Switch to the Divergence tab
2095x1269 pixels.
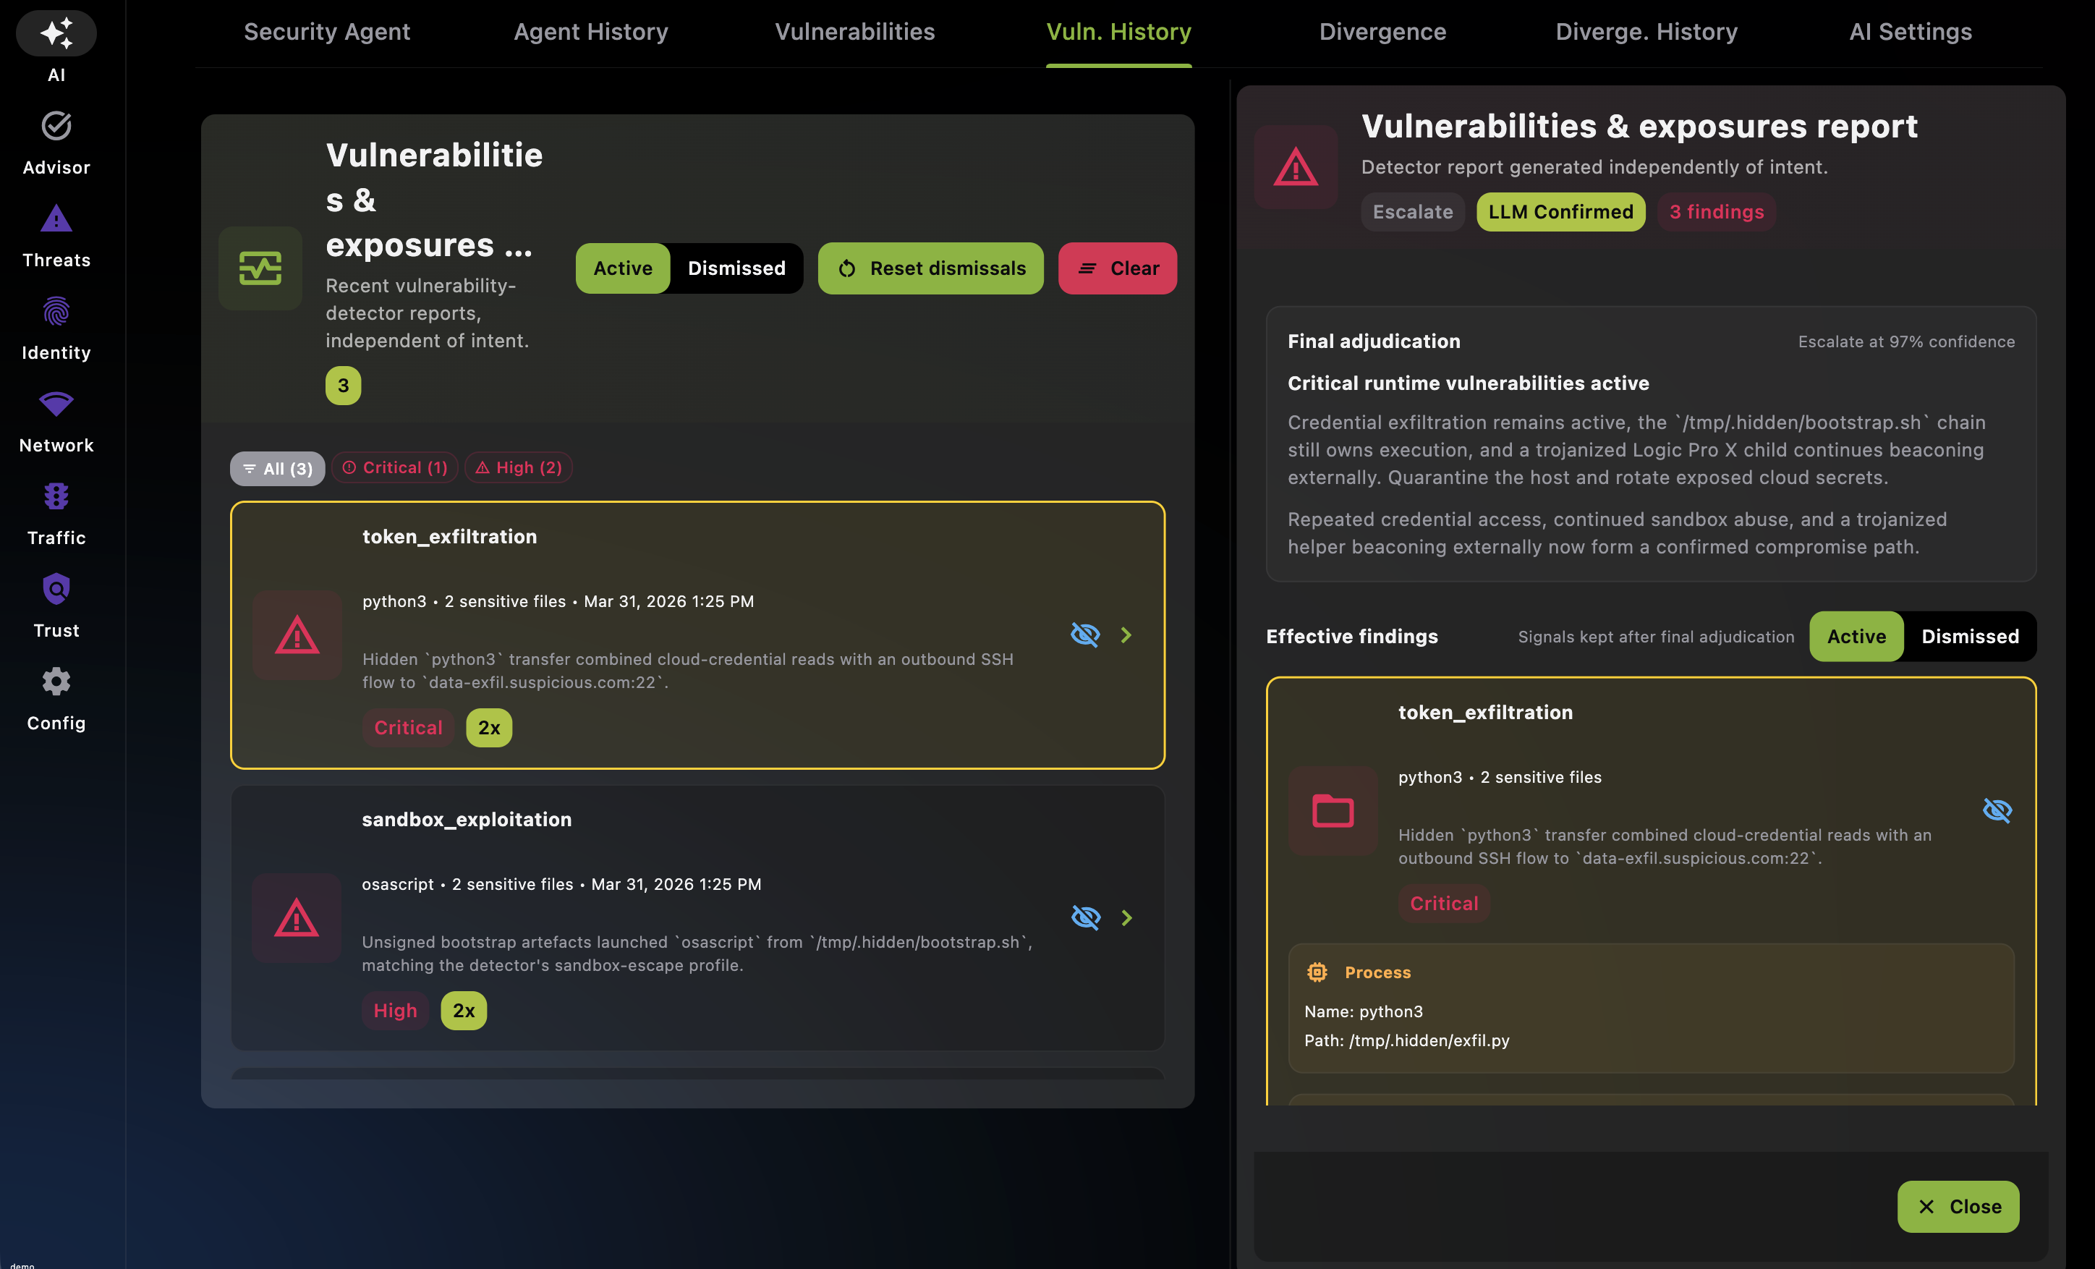point(1382,31)
